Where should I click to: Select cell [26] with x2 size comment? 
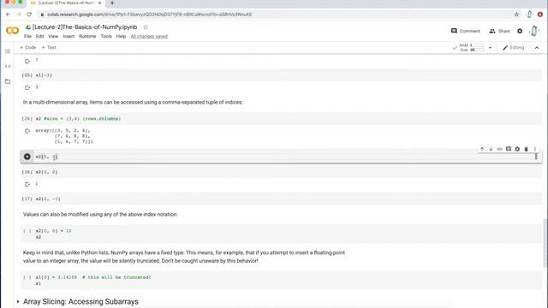click(282, 119)
